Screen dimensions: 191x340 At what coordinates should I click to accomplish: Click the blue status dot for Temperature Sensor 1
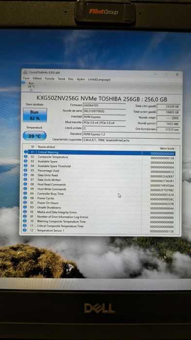pos(25,230)
